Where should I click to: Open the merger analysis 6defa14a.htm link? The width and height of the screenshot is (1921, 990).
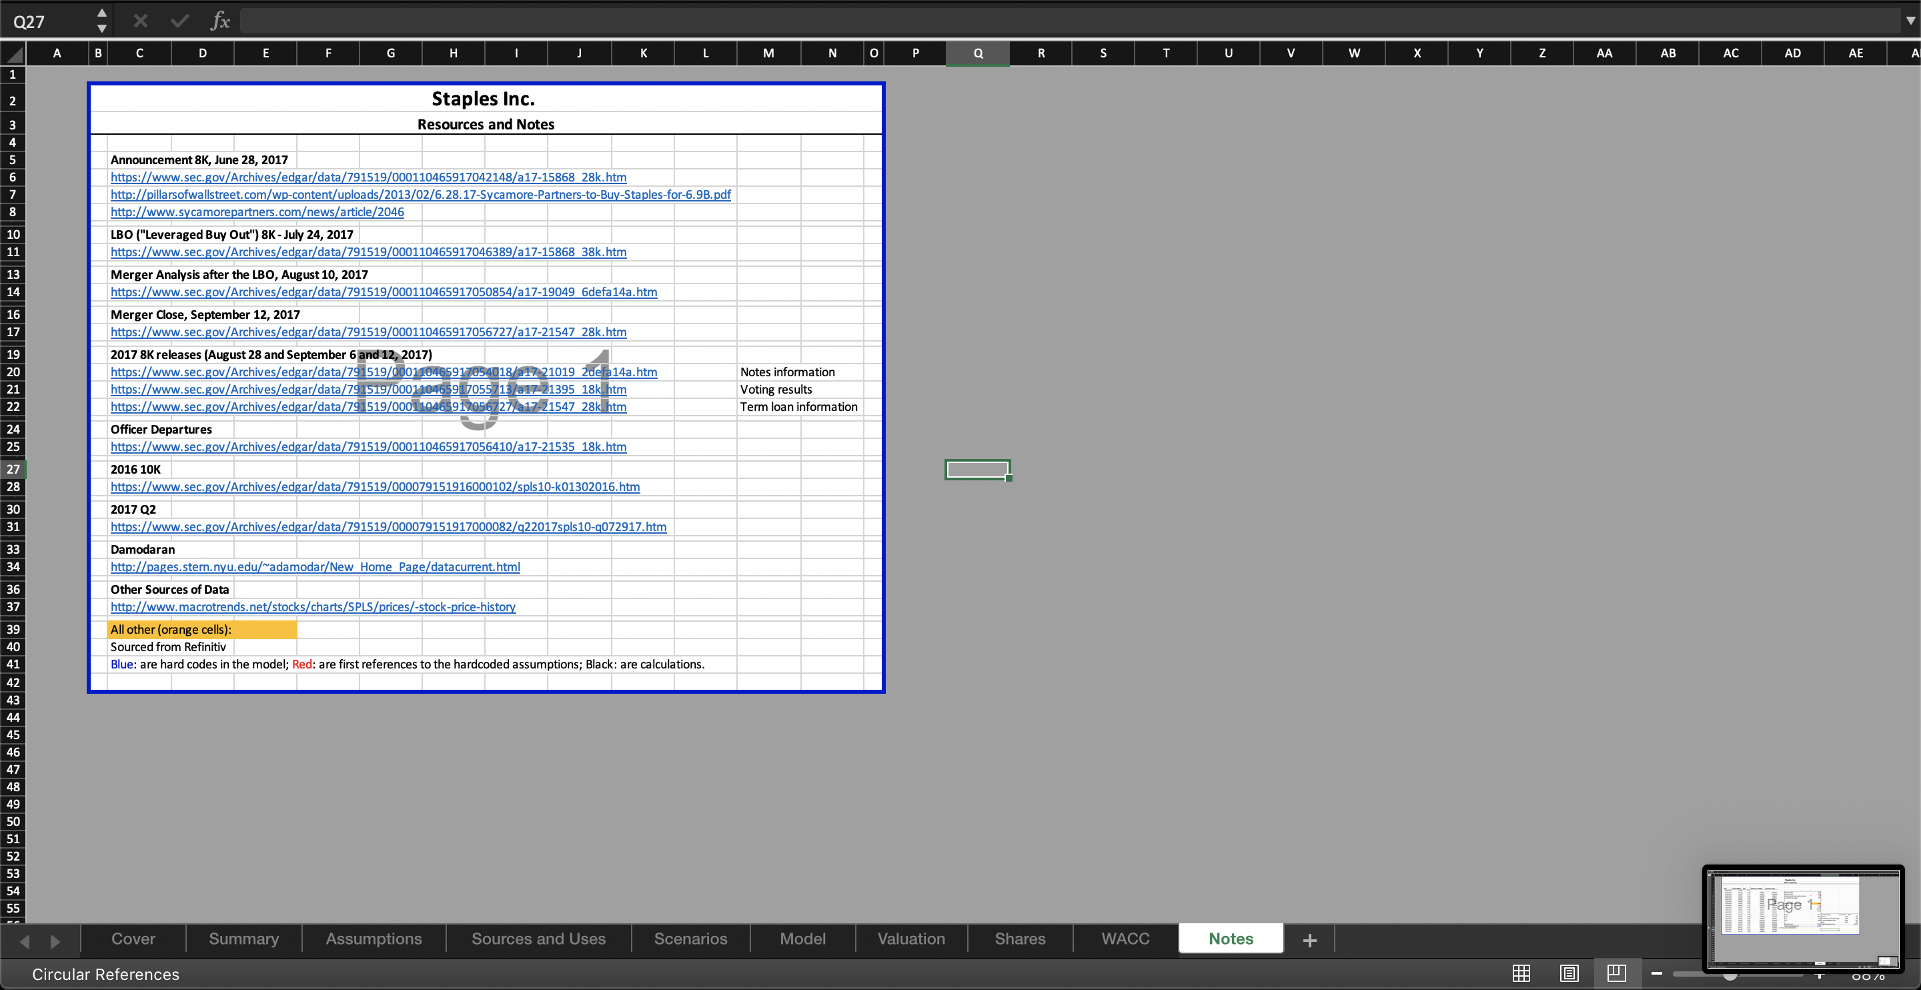[384, 292]
